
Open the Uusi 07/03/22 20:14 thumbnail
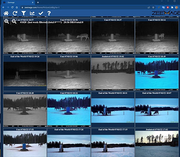pyautogui.click(x=157, y=37)
